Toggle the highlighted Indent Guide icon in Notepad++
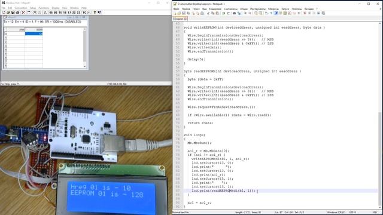 [x=276, y=13]
